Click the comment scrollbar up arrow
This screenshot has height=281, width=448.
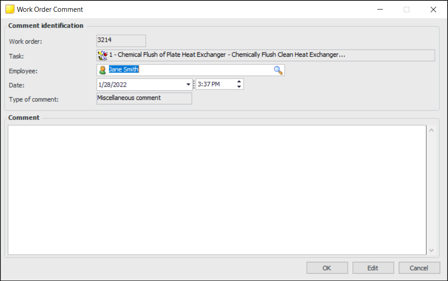point(432,130)
